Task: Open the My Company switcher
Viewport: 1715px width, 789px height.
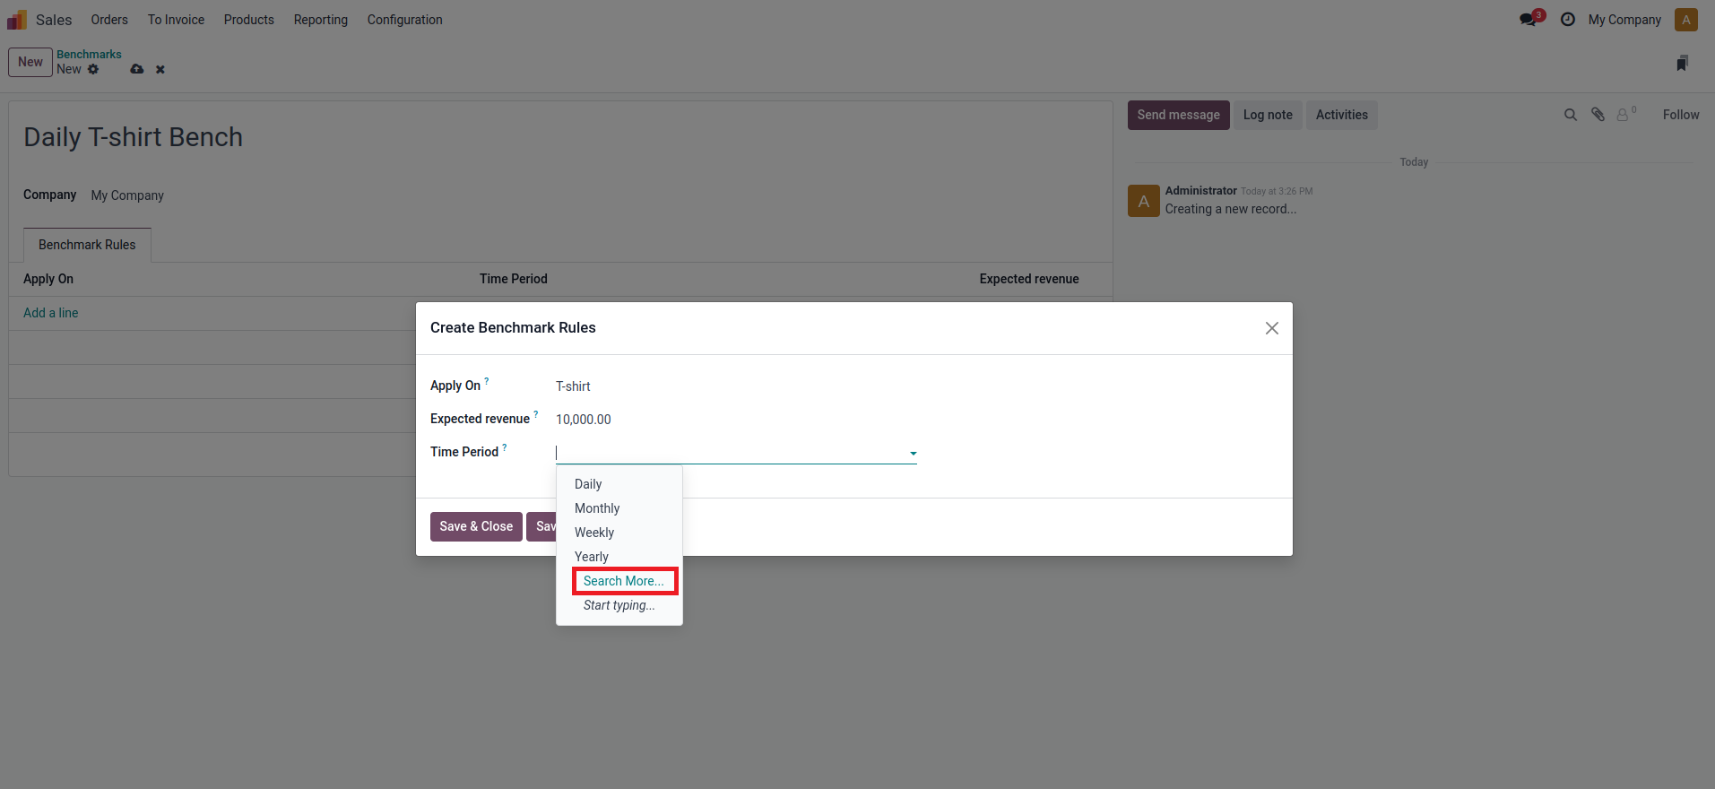Action: pos(1624,20)
